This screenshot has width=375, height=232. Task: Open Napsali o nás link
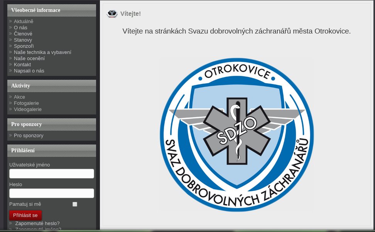(x=29, y=71)
